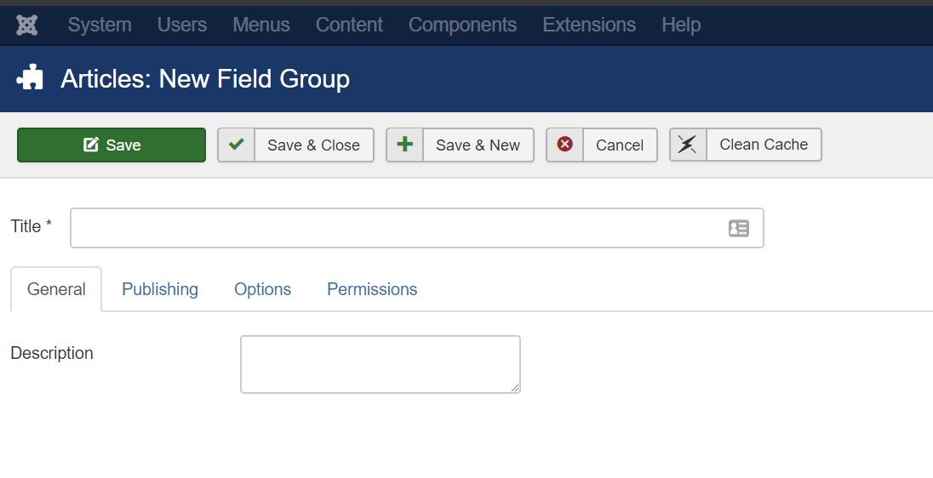The width and height of the screenshot is (933, 478).
Task: Focus the Title input field
Action: pyautogui.click(x=417, y=228)
